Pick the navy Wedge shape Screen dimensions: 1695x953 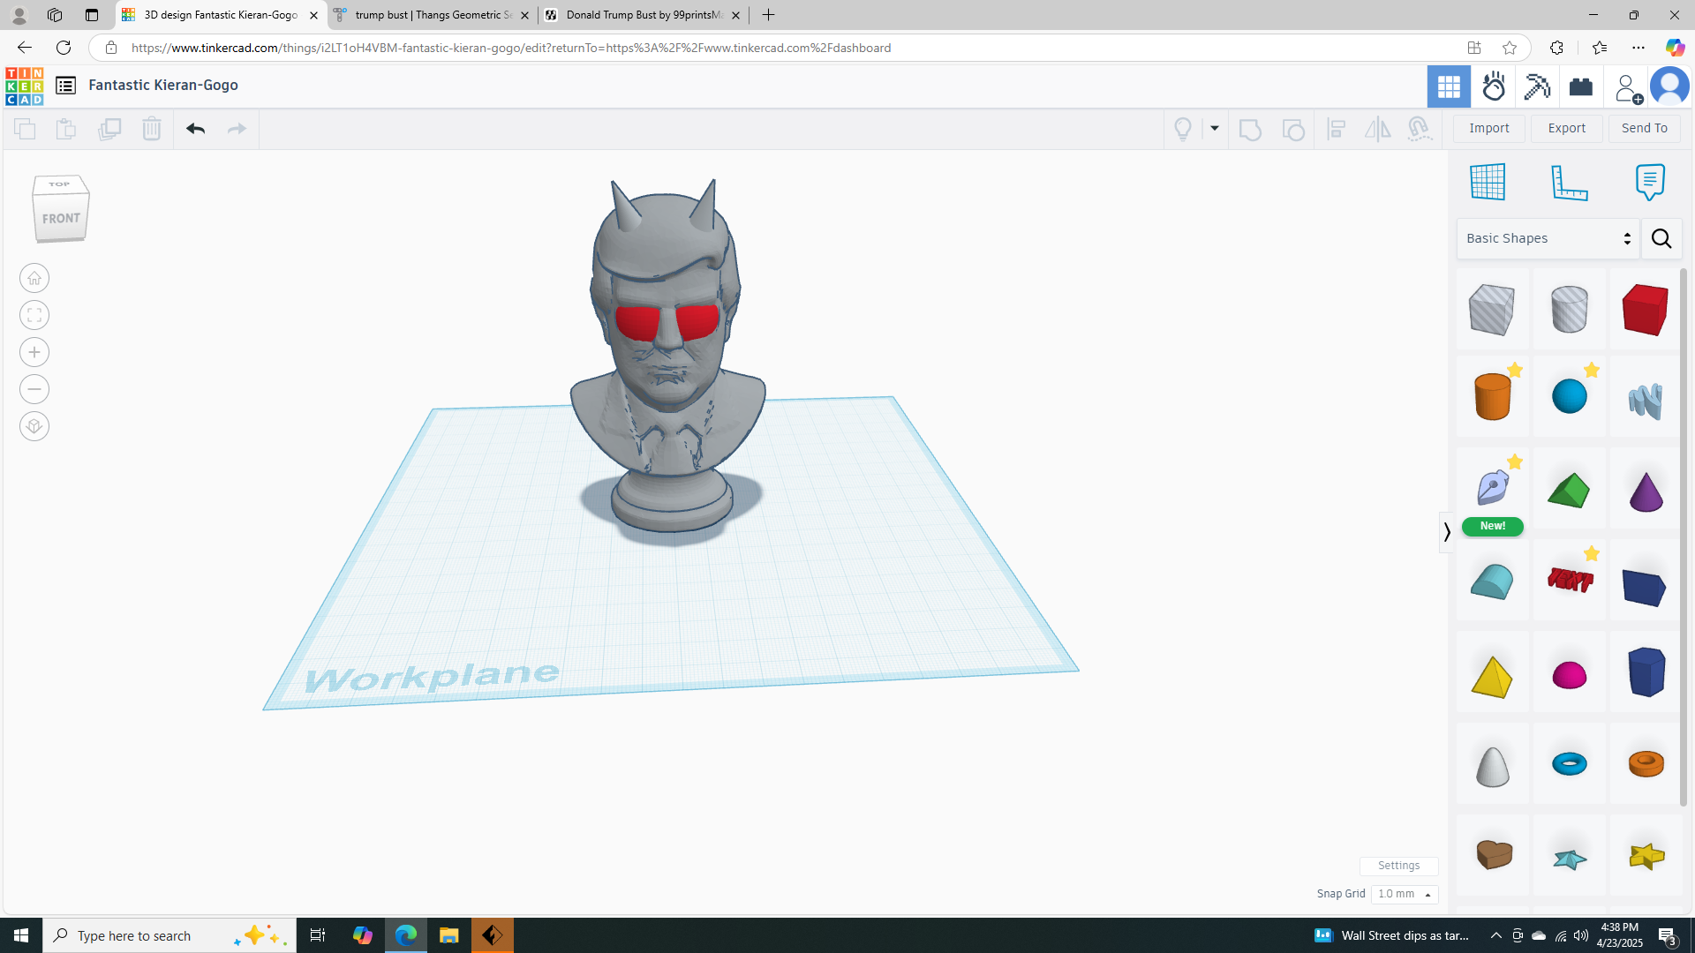[x=1645, y=587]
